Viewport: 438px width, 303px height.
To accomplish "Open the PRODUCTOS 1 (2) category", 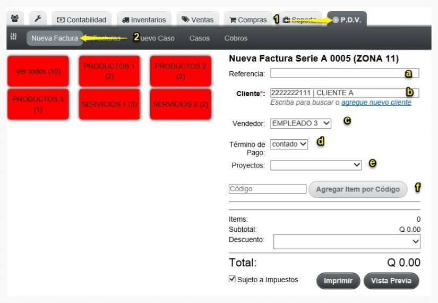I will (x=109, y=71).
